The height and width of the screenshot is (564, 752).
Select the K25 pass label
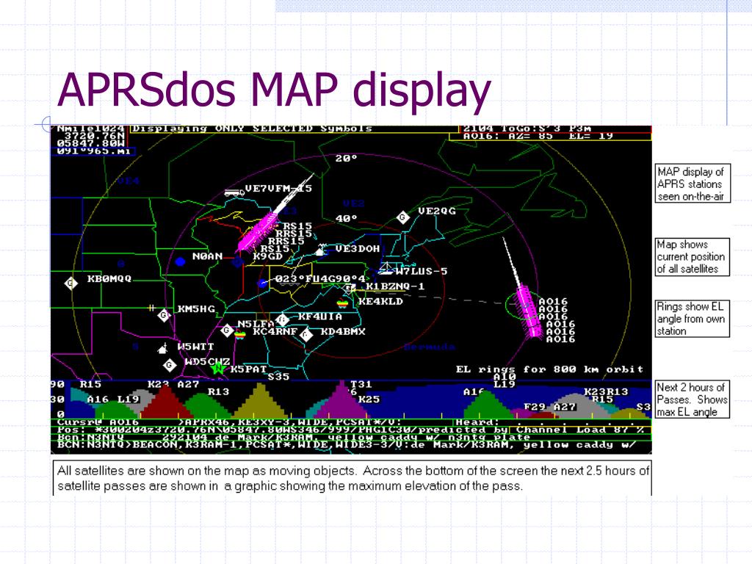pyautogui.click(x=369, y=399)
